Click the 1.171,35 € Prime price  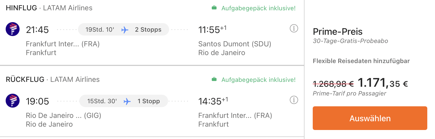[383, 83]
